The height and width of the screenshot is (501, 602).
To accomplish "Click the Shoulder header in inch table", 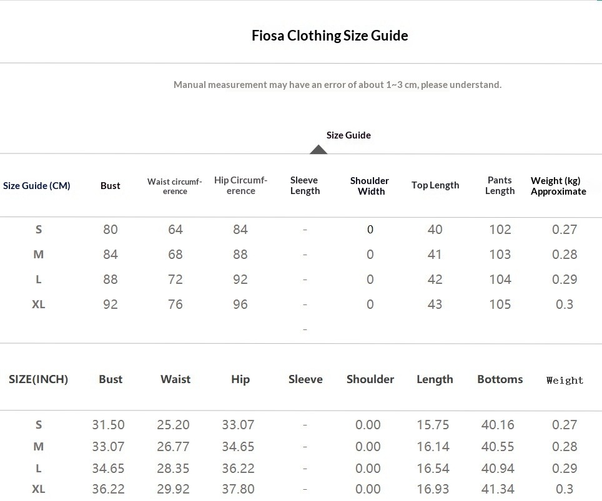I will pyautogui.click(x=370, y=379).
